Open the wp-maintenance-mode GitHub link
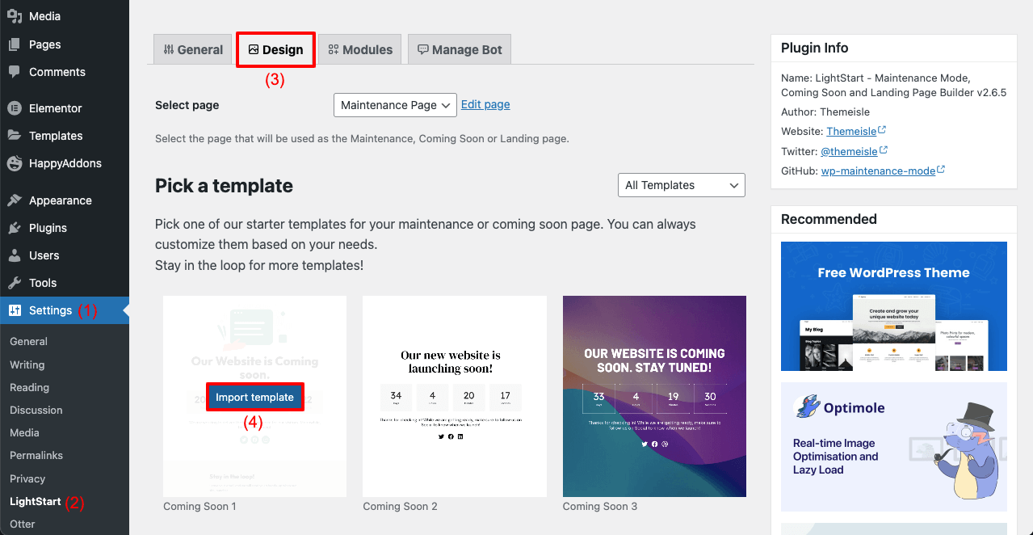The width and height of the screenshot is (1033, 535). [878, 171]
